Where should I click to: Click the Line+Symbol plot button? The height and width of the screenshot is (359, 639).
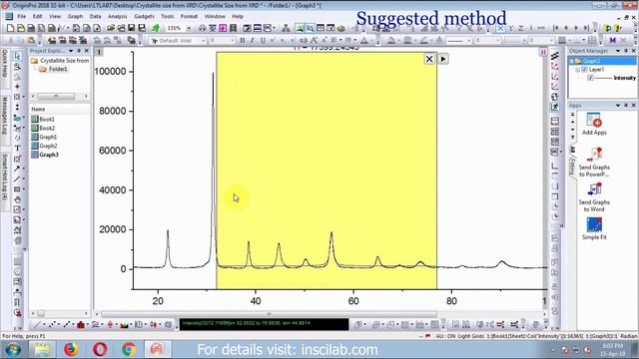[67, 324]
